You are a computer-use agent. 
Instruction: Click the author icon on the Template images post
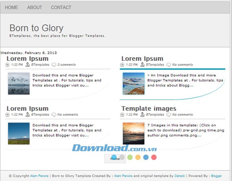142,115
